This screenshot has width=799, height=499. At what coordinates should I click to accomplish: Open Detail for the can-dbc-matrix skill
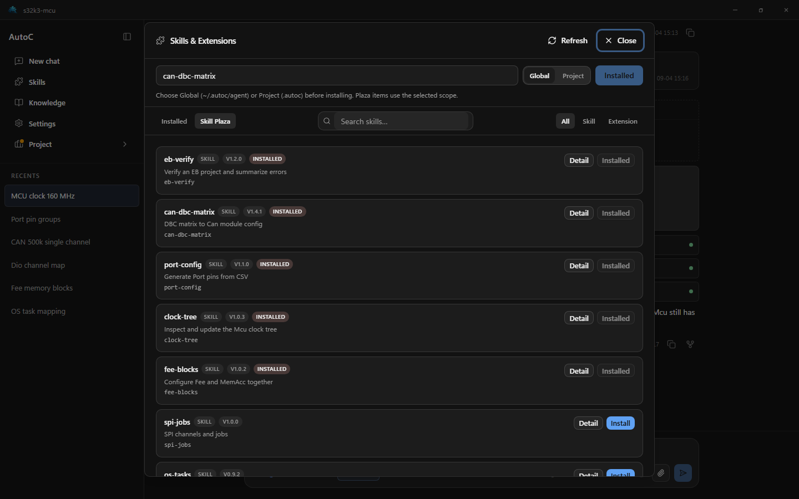(579, 213)
